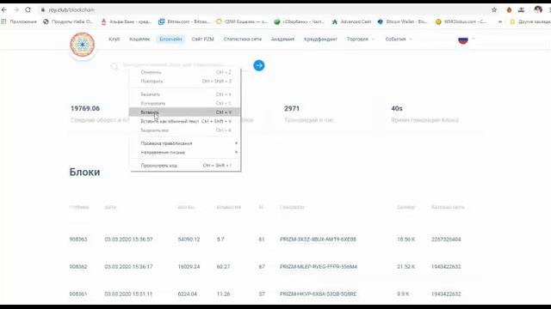
Task: Click the Блоки section heading
Action: coord(84,172)
